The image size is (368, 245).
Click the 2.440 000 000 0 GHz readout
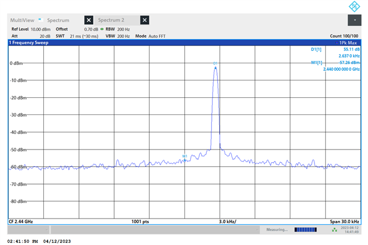pyautogui.click(x=342, y=69)
